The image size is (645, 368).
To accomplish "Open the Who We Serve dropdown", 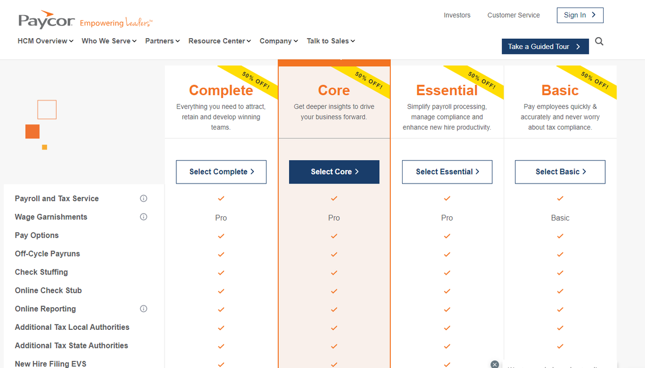I will point(109,41).
